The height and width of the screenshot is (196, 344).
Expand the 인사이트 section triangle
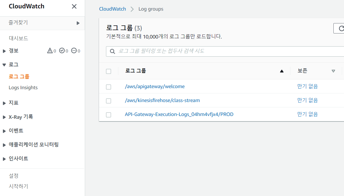click(4, 159)
